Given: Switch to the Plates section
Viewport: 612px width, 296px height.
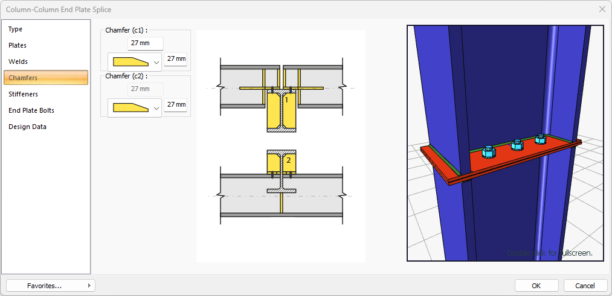Looking at the screenshot, I should 18,45.
